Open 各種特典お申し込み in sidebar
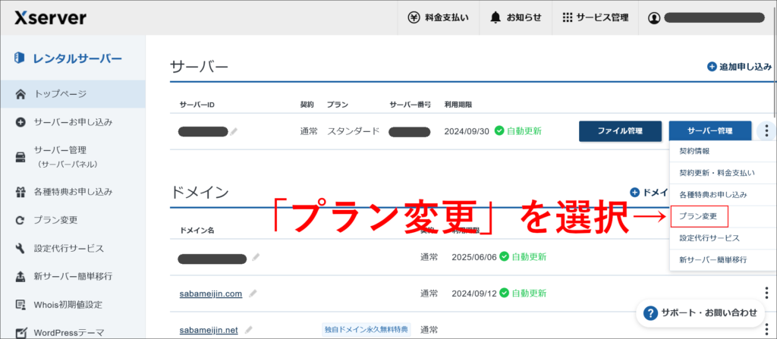 tap(73, 191)
